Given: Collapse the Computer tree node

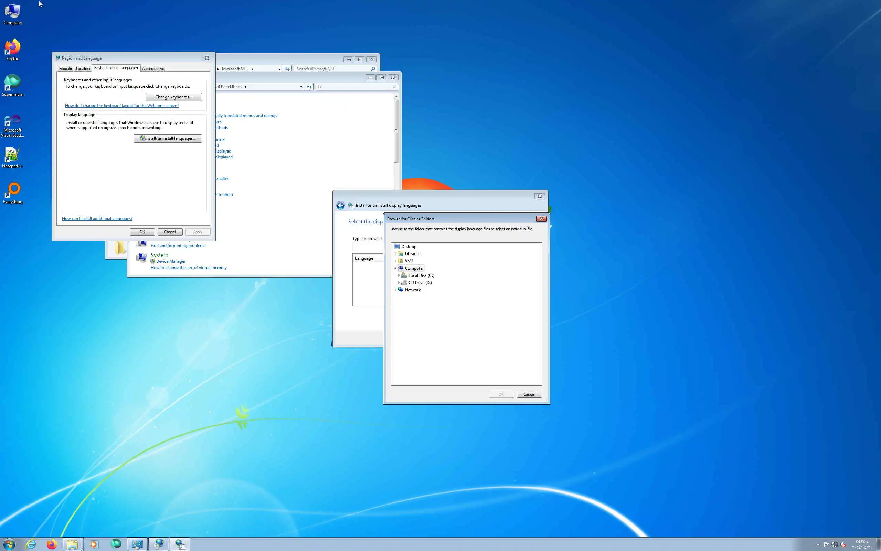Looking at the screenshot, I should pyautogui.click(x=395, y=268).
